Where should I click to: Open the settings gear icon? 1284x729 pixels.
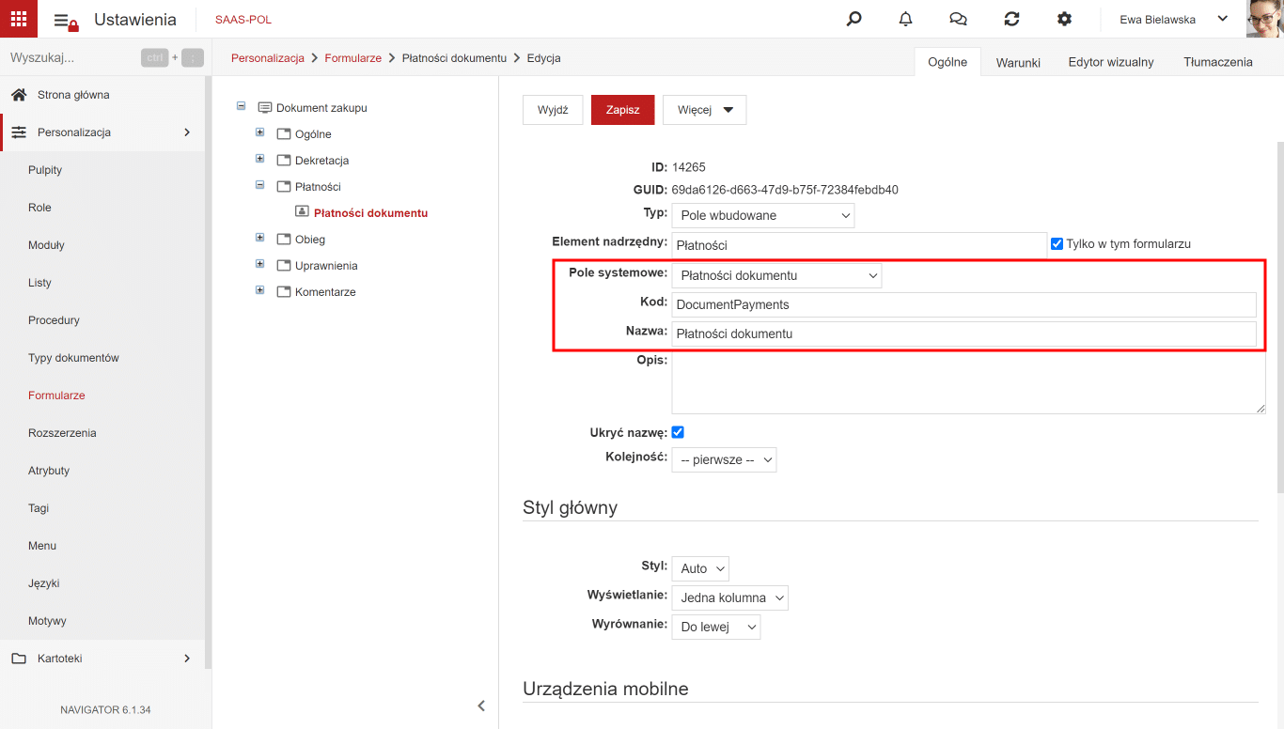point(1064,19)
